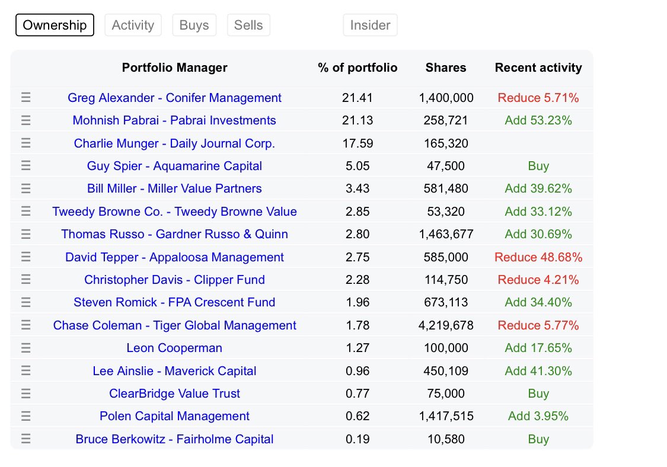Select the 1,463,677 shares cell
Viewport: 667px width, 467px height.
(446, 234)
